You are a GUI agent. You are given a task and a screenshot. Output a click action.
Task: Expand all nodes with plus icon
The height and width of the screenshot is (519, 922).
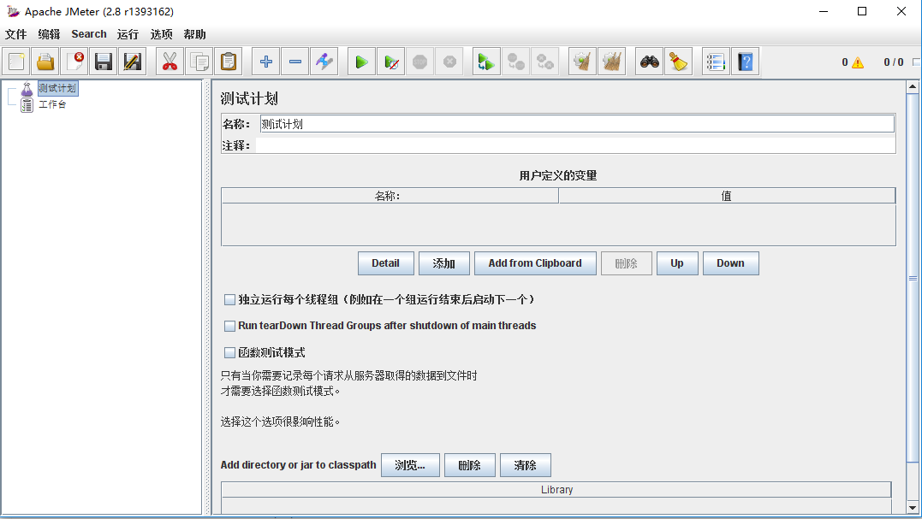click(265, 62)
